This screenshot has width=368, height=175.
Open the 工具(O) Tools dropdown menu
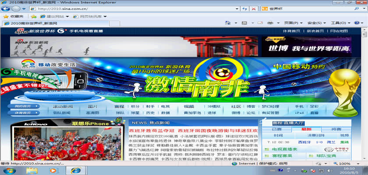pyautogui.click(x=340, y=23)
